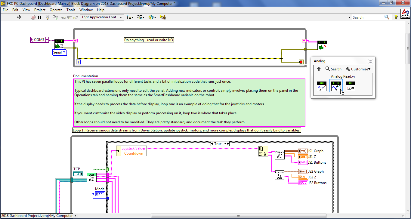This screenshot has height=219, width=411.
Task: Open the File menu
Action: tap(5, 10)
